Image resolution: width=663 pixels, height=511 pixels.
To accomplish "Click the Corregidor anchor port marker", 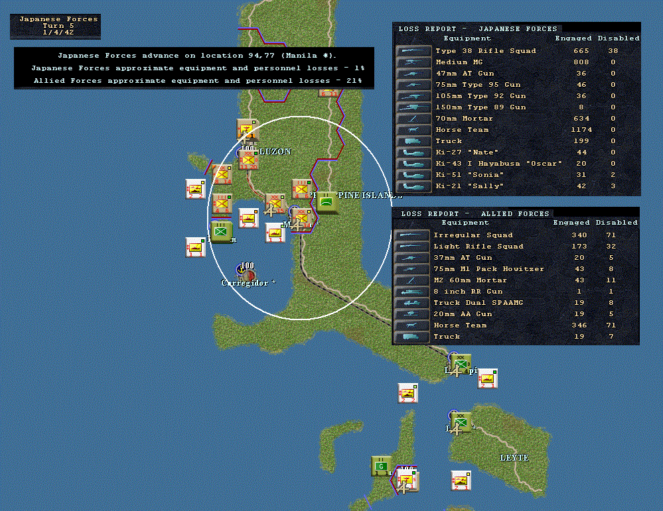I will 241,269.
